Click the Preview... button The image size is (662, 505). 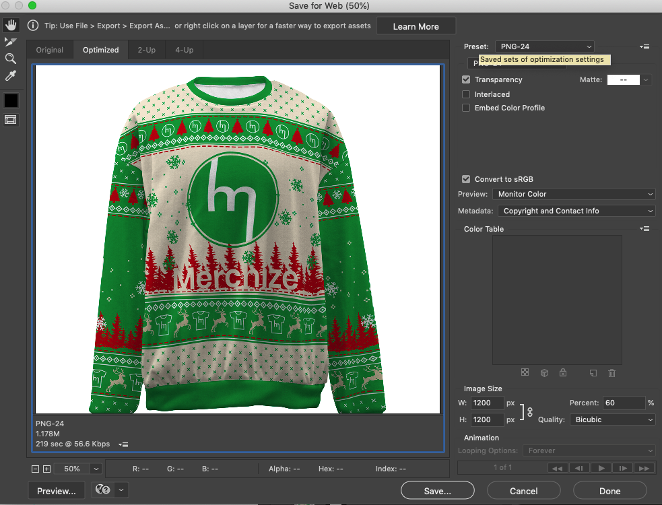(x=57, y=491)
